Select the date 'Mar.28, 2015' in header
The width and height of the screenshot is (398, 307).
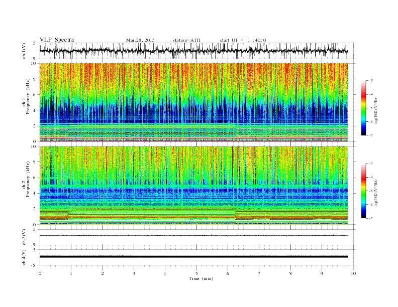coord(140,40)
